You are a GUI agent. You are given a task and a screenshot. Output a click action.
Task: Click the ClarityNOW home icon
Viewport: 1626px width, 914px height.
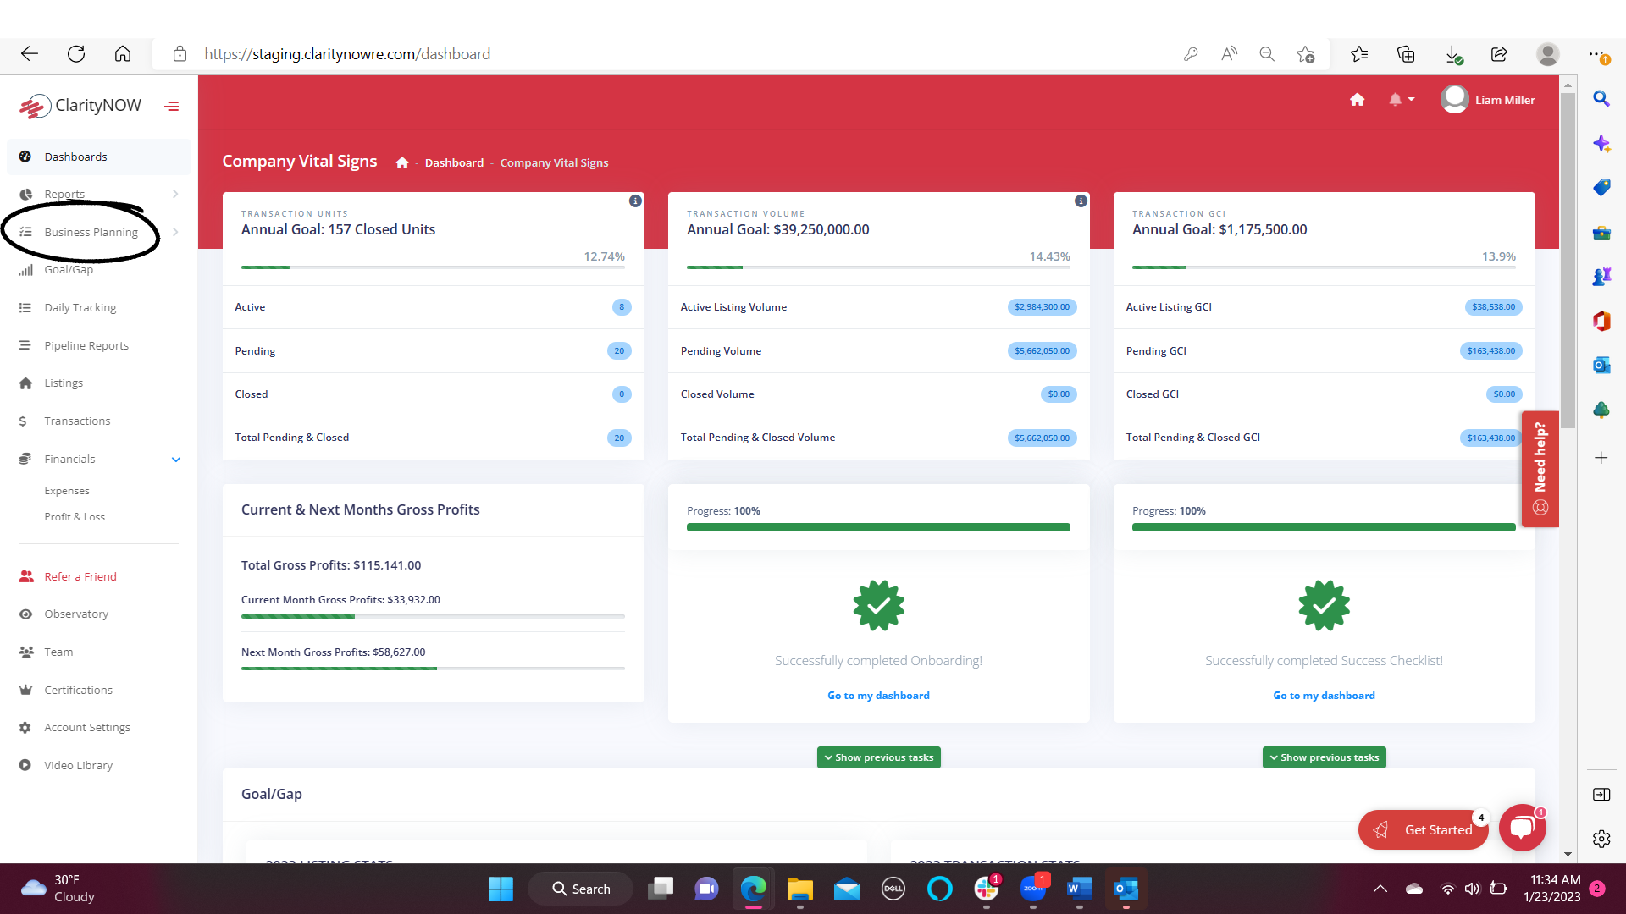pos(1358,99)
